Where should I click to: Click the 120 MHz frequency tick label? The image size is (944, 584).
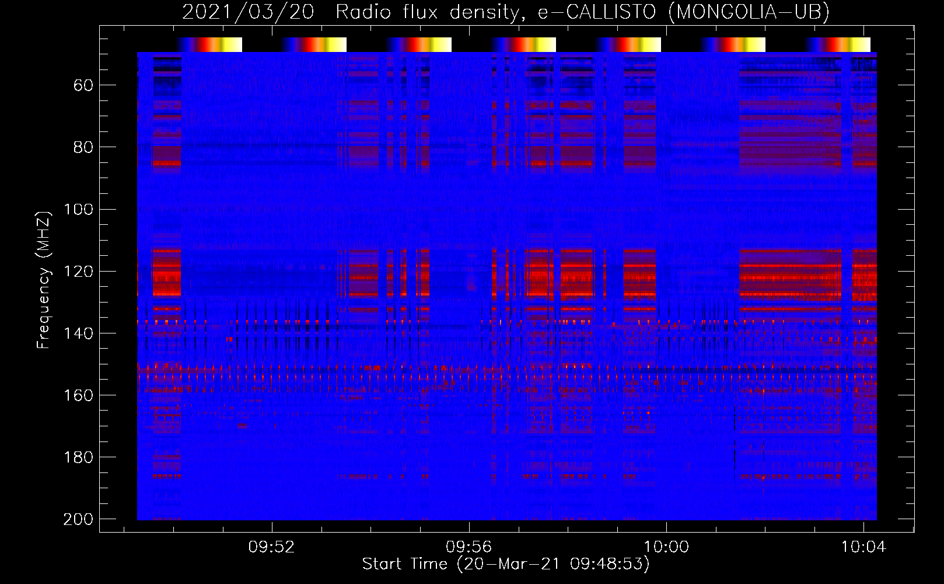(x=78, y=271)
